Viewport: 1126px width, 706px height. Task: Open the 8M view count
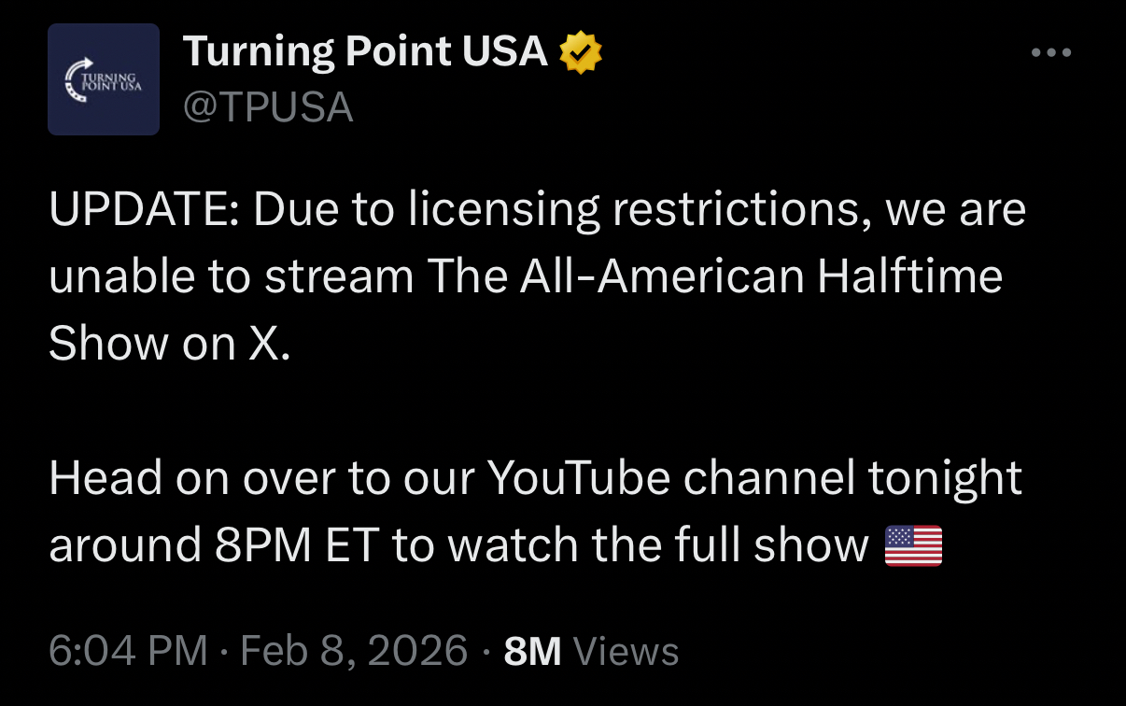tap(532, 651)
